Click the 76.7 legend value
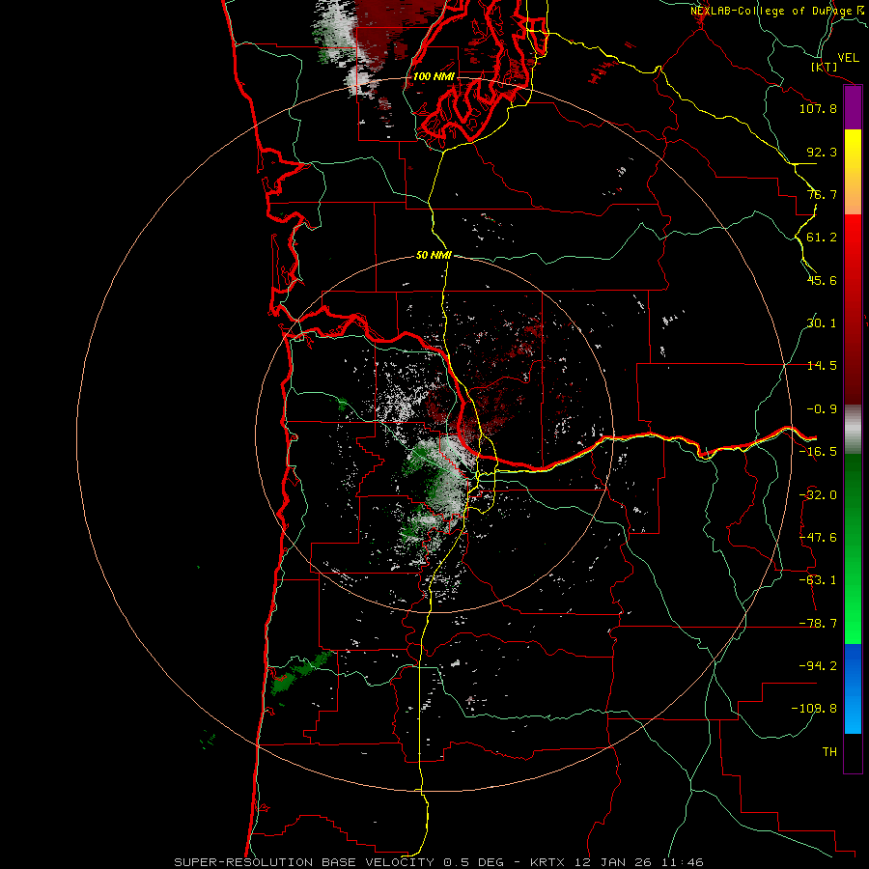 pos(822,194)
